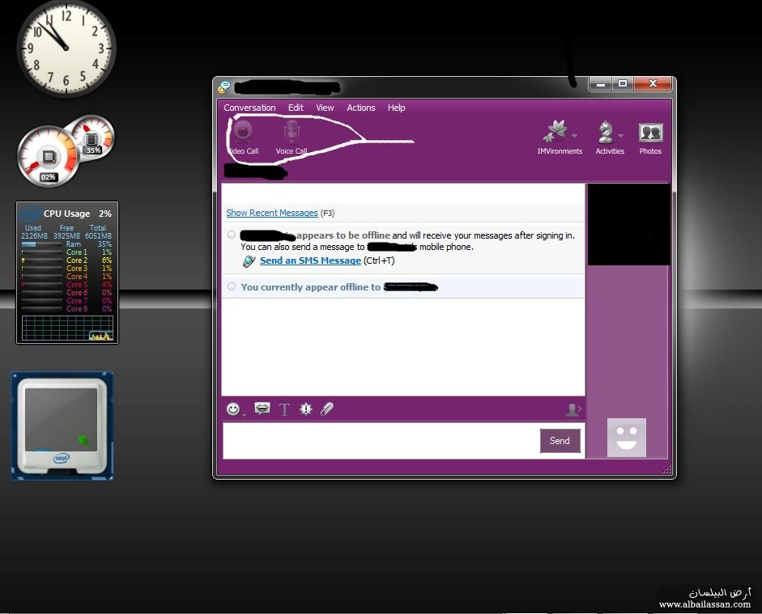Click the CPU meter gauge gadget
Screen dimensions: 762x614
pyautogui.click(x=48, y=156)
